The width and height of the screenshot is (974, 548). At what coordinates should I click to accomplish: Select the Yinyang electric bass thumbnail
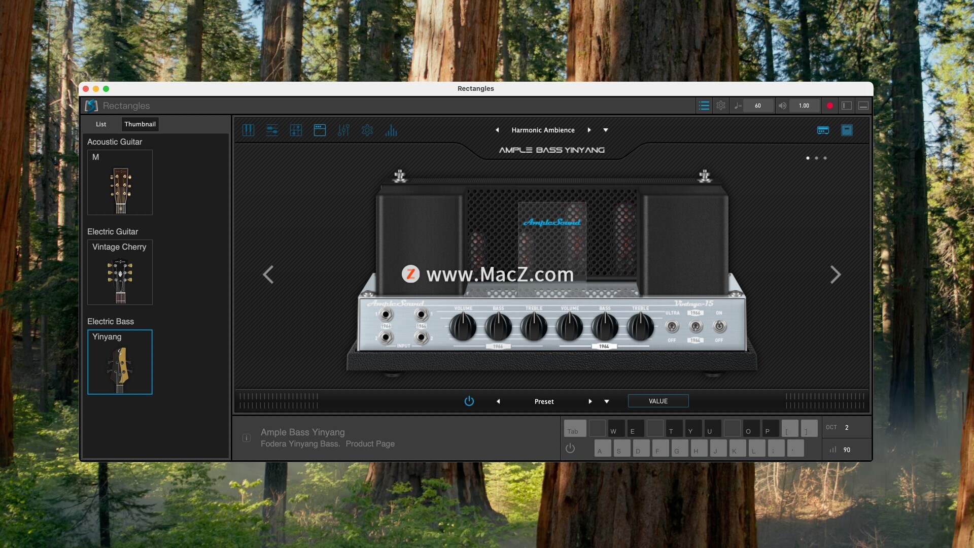pos(120,362)
